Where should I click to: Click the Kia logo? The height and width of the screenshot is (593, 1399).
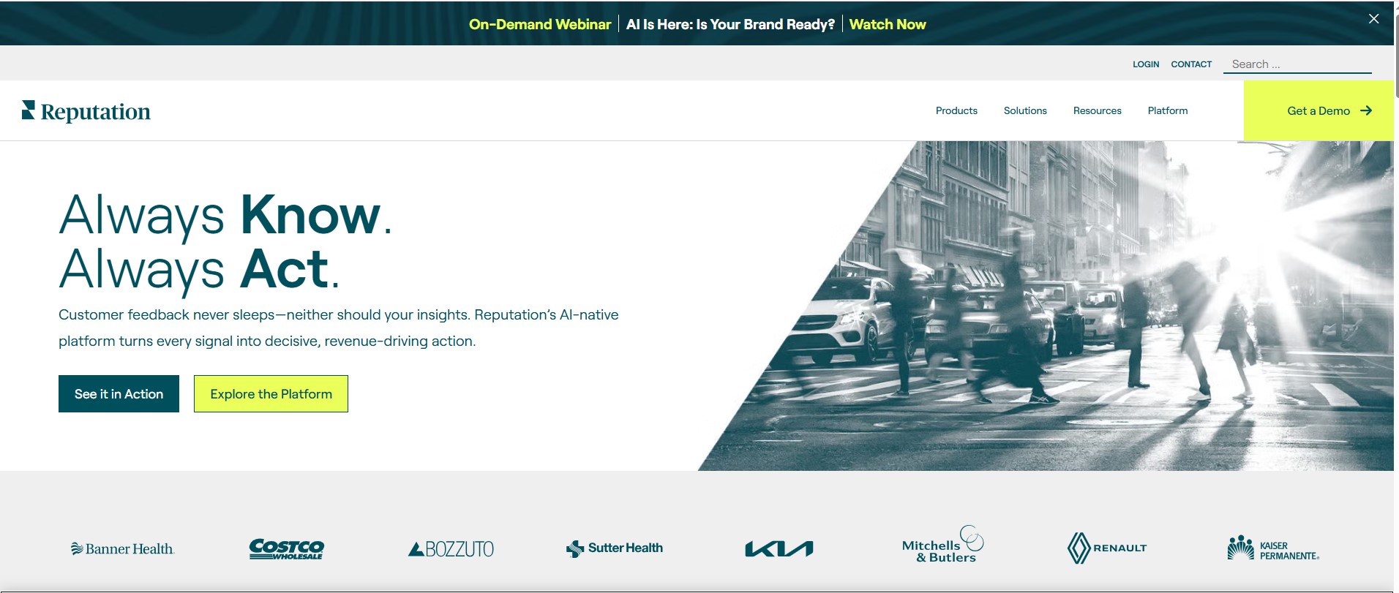pyautogui.click(x=779, y=548)
